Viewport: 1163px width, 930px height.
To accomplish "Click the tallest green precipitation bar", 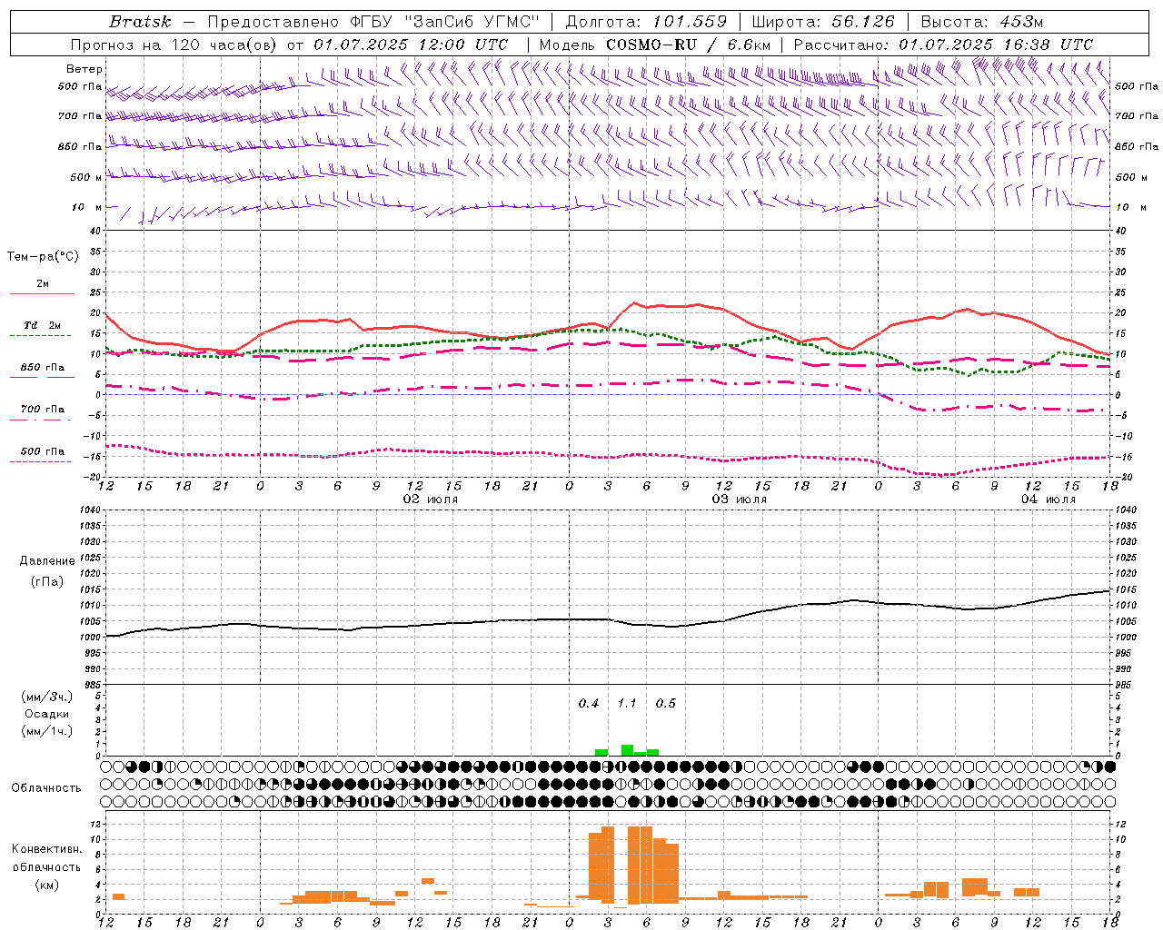I will (x=627, y=750).
